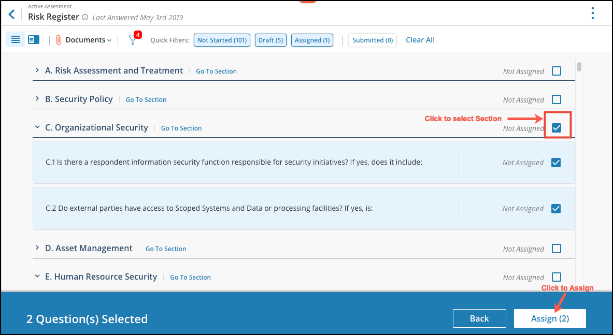Click the back arrow at top left

11,14
